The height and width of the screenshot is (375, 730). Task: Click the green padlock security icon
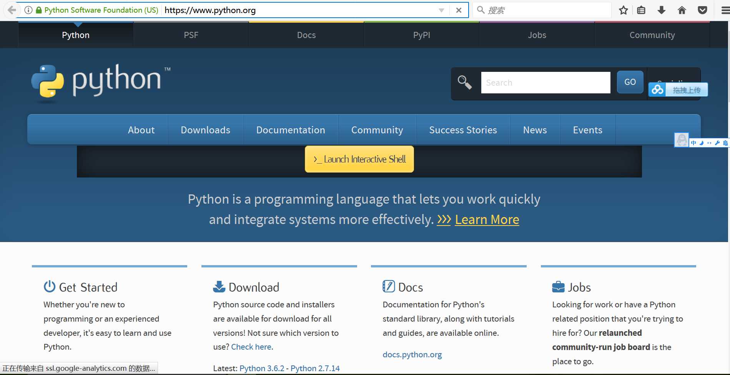pos(39,10)
